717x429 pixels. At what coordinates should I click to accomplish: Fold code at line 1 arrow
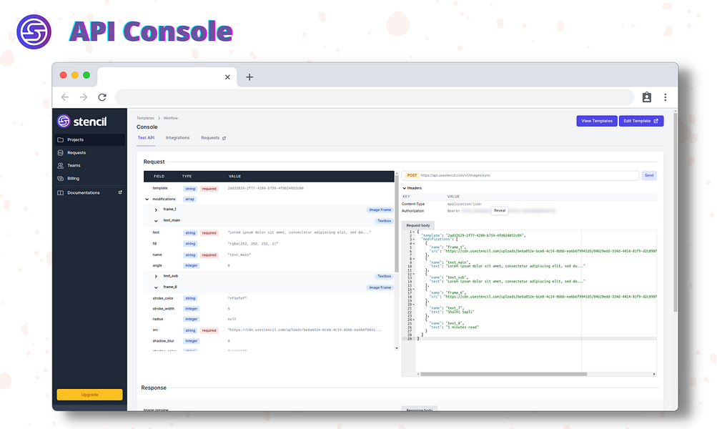pos(414,232)
